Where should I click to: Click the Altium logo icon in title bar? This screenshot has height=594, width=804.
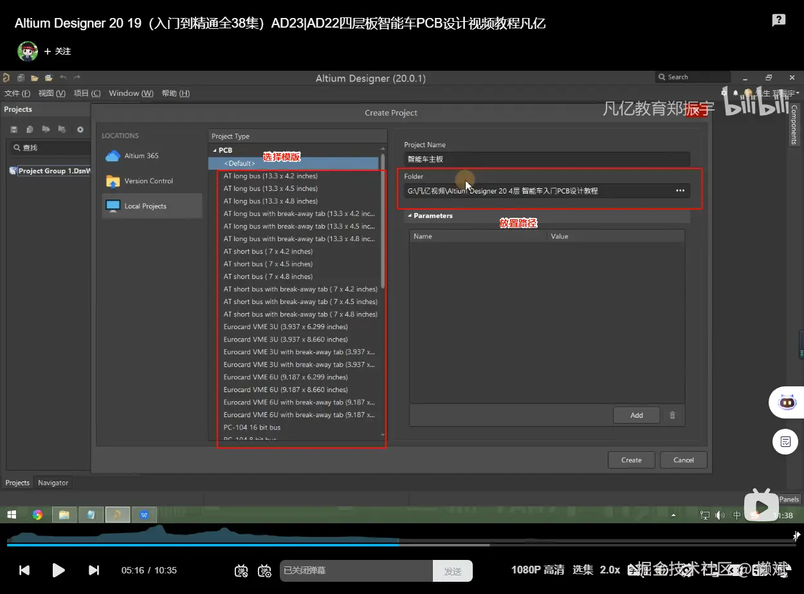[x=6, y=78]
